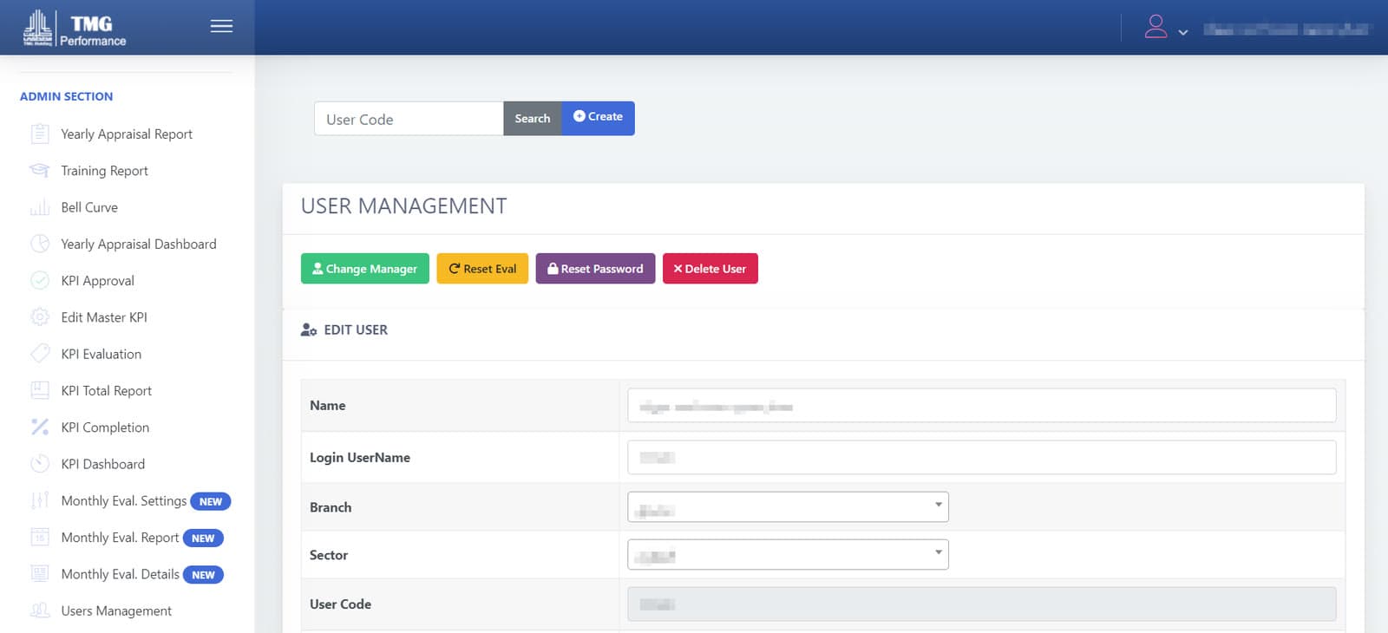Click the KPI Approval checkmark icon
Image resolution: width=1388 pixels, height=633 pixels.
(40, 280)
